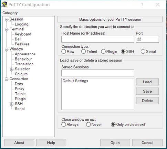
Task: Open the Translation settings category
Action: click(x=24, y=64)
